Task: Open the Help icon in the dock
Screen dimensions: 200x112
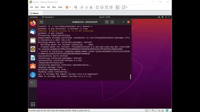Action: (x=33, y=75)
